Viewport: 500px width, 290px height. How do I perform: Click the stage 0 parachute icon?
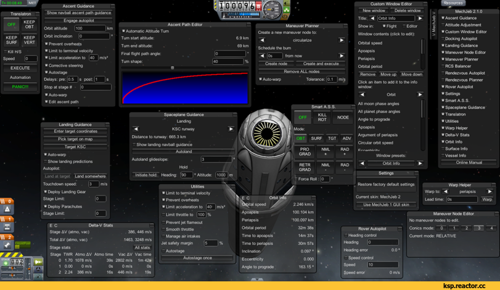[x=7, y=209]
